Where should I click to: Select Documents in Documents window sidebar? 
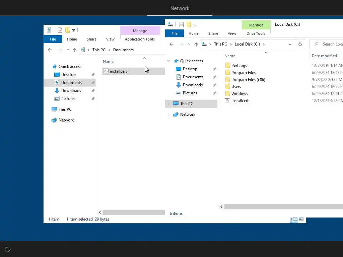[70, 83]
